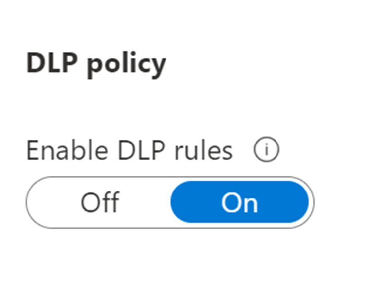
Task: Select the bold DLP policy section title
Action: (x=96, y=64)
